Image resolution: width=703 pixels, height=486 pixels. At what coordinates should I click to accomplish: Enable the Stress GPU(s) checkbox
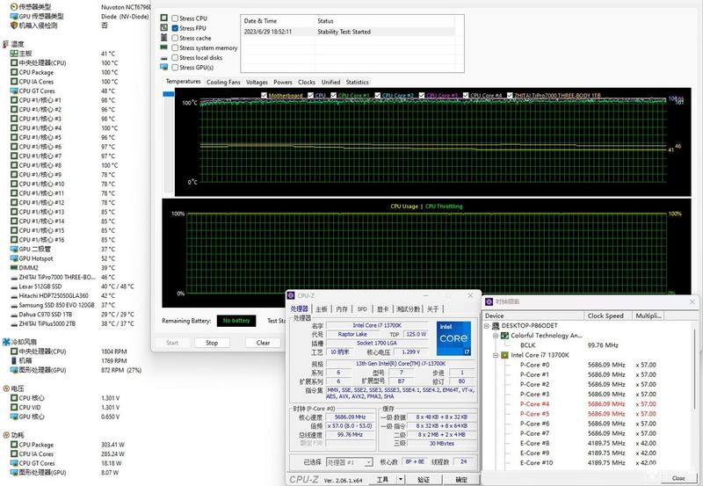175,68
